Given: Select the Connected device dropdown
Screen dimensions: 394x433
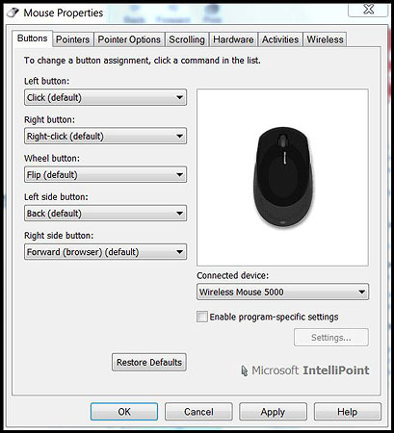Looking at the screenshot, I should coord(282,292).
